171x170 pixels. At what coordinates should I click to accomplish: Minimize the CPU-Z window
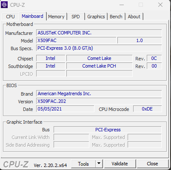point(122,5)
